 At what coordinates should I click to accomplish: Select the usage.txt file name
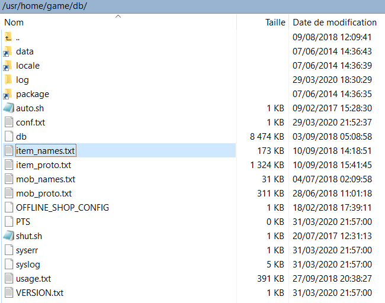[33, 279]
